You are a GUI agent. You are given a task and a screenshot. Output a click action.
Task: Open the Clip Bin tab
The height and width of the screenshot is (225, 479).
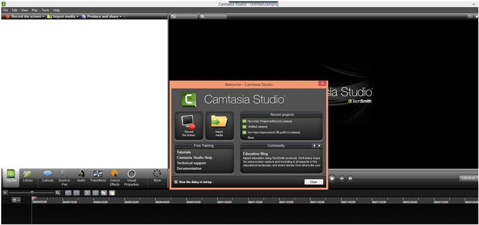(11, 178)
